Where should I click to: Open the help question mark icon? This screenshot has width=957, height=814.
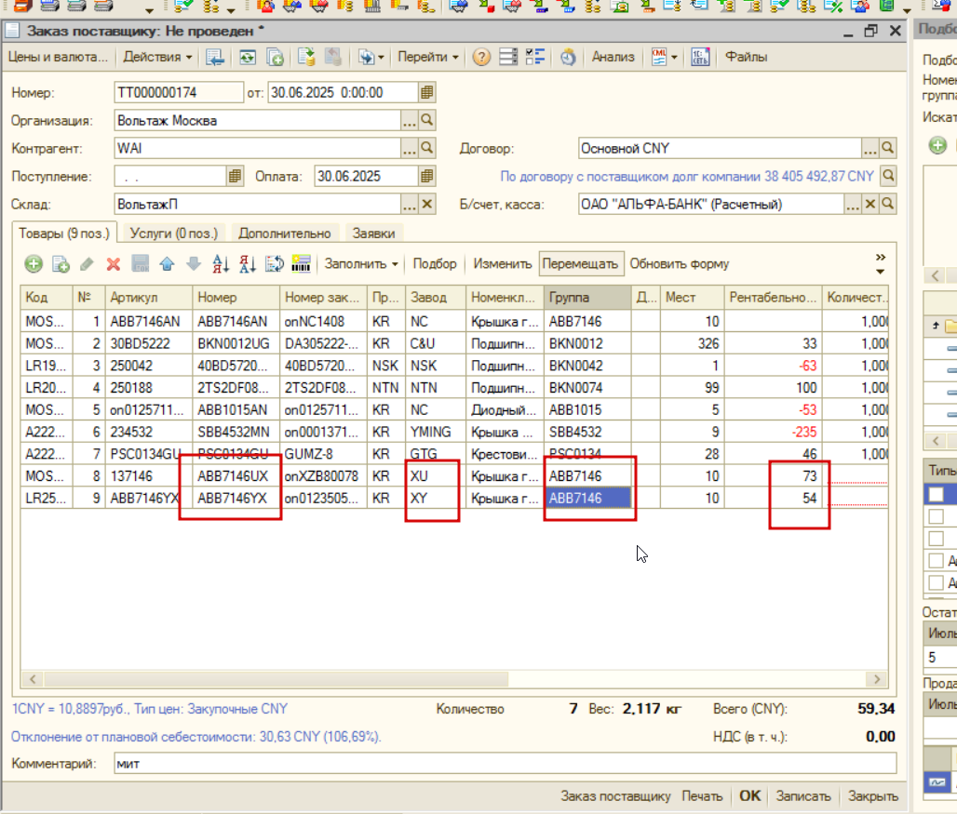481,58
